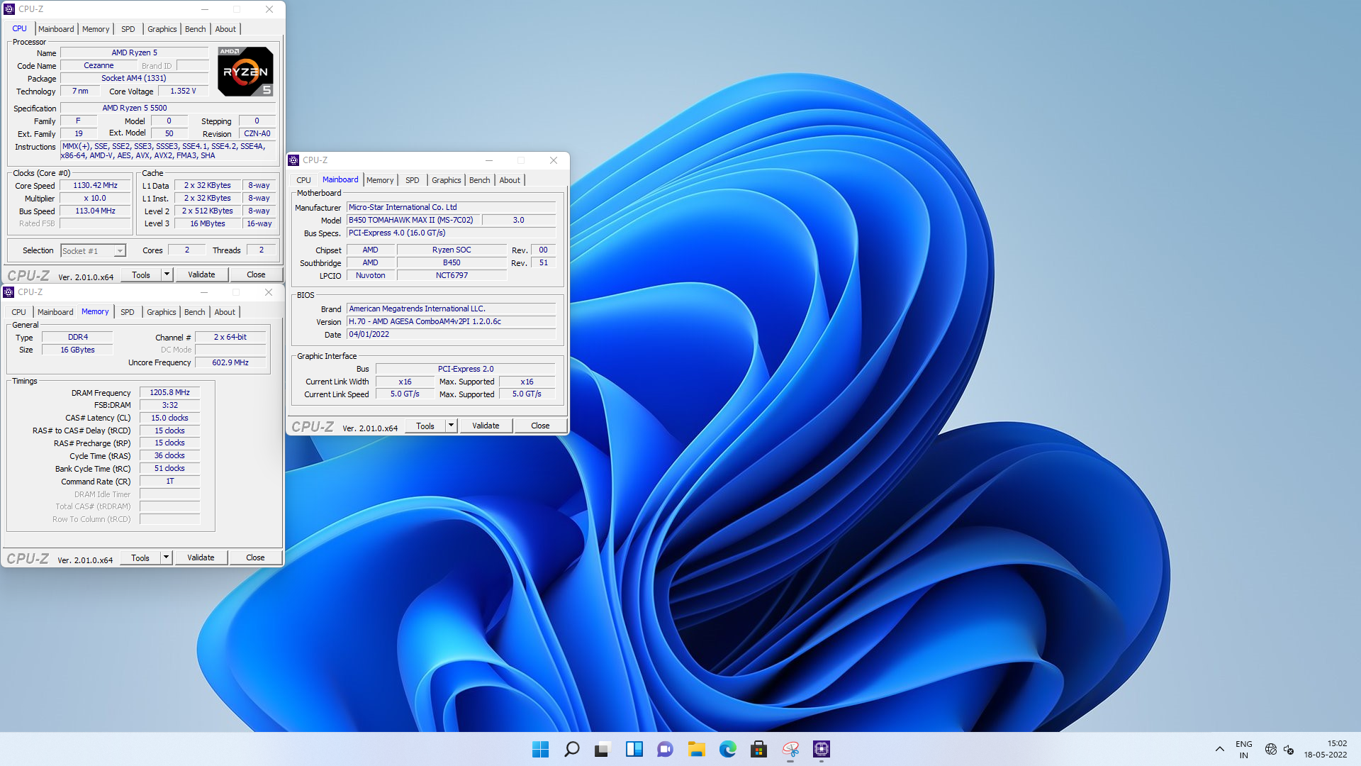Screen dimensions: 1361x766
Task: Click CPU-Z title icon in top window
Action: pyautogui.click(x=9, y=9)
